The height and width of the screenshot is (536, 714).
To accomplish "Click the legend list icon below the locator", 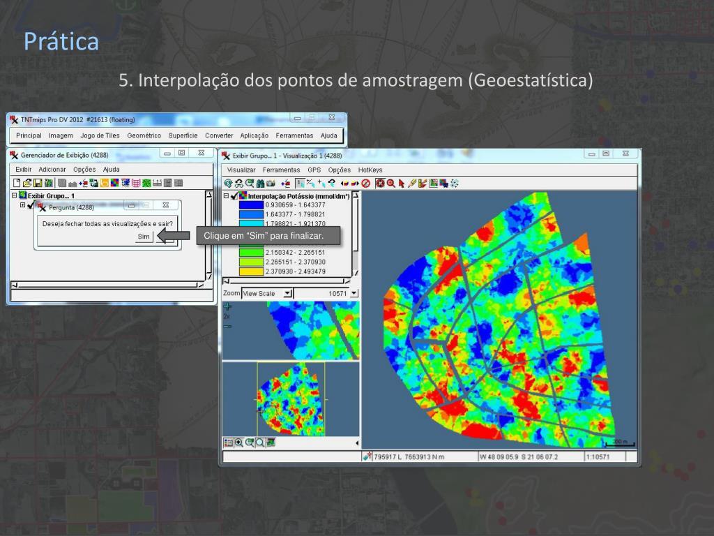I will tap(229, 442).
